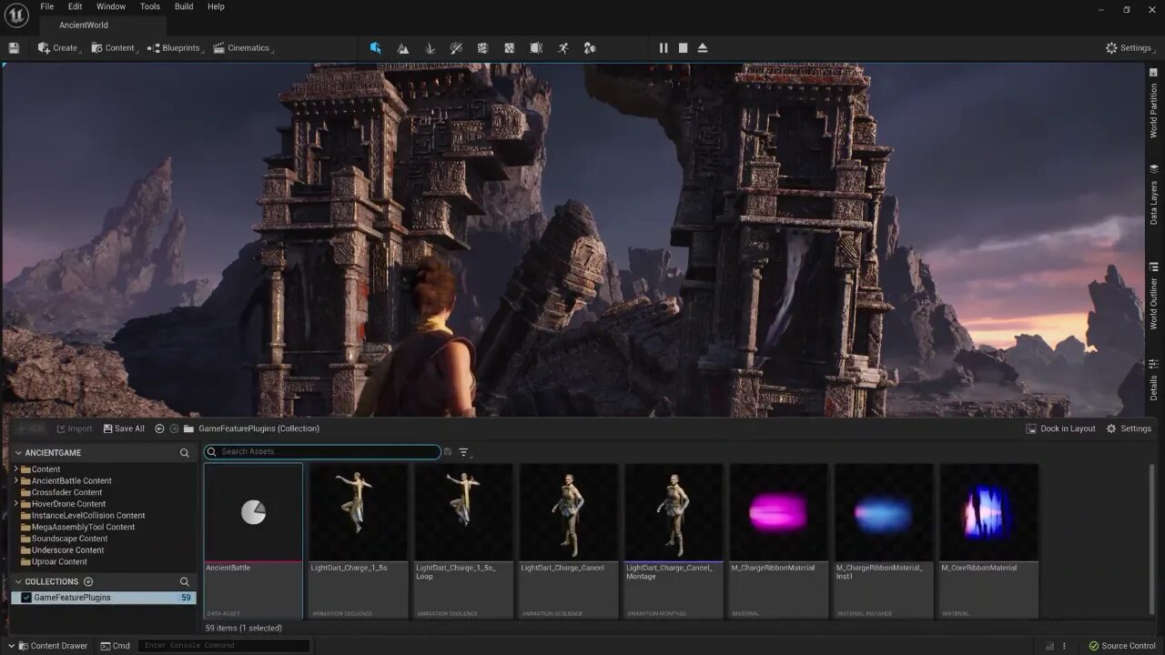
Task: Pause the play-in-editor session
Action: pos(664,48)
